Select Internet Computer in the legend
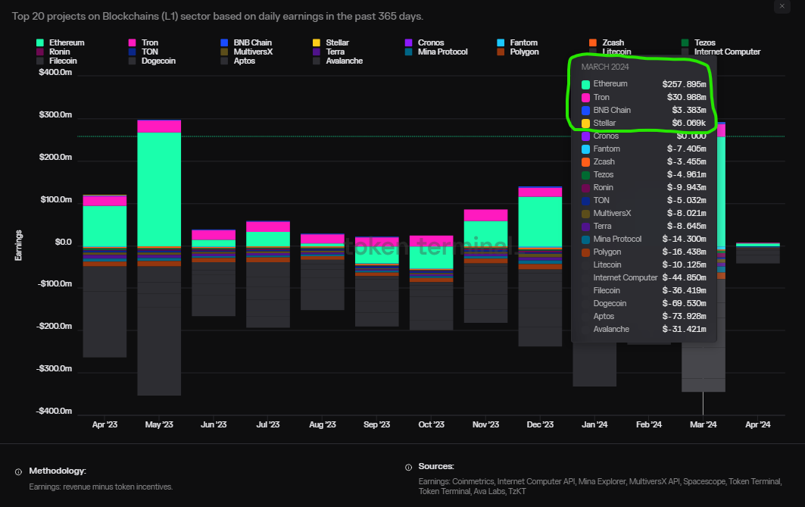Image resolution: width=805 pixels, height=507 pixels. point(721,52)
